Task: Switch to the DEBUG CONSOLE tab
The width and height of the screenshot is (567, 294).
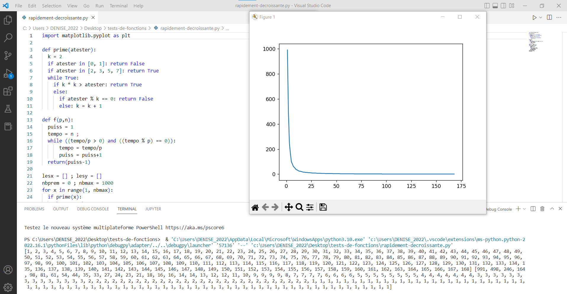Action: point(93,209)
